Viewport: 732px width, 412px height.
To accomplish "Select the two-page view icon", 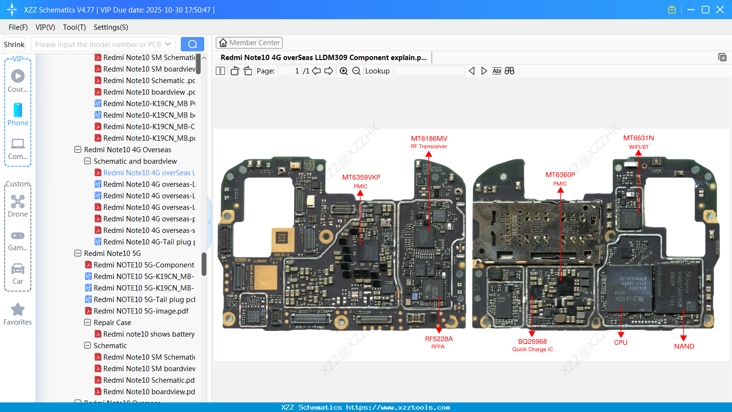I will tap(220, 71).
